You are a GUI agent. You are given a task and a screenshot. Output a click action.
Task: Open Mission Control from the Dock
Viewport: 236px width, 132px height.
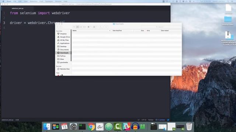point(56,126)
